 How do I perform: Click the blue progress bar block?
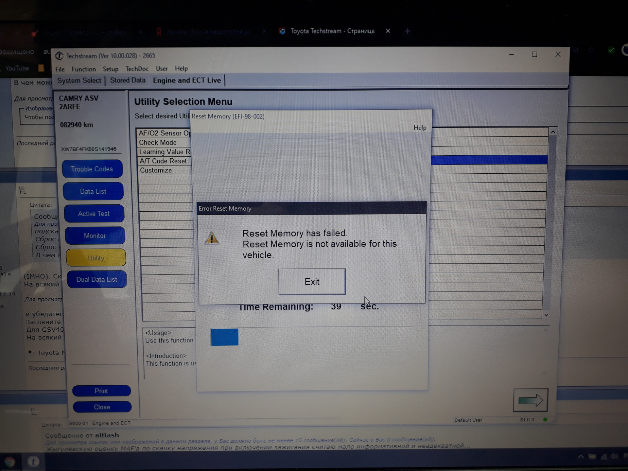pyautogui.click(x=225, y=337)
